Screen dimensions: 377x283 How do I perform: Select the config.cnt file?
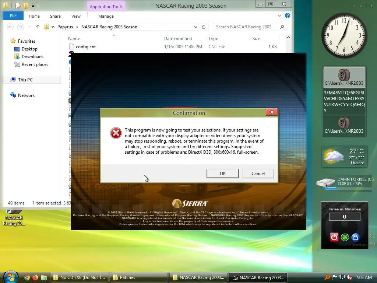pyautogui.click(x=86, y=47)
